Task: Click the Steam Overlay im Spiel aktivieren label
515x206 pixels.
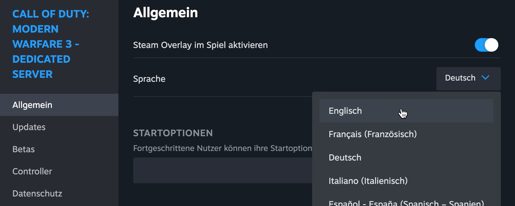Action: click(x=200, y=45)
